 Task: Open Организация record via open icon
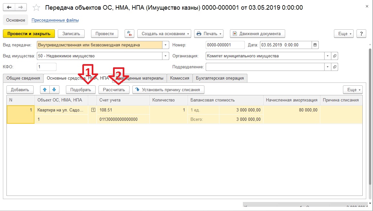[x=335, y=56]
